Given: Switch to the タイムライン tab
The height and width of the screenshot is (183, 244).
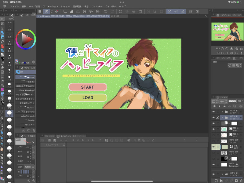Looking at the screenshot, I should [64, 136].
